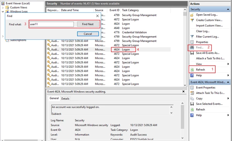Click the Find Next button
232x141 pixels.
click(x=88, y=24)
